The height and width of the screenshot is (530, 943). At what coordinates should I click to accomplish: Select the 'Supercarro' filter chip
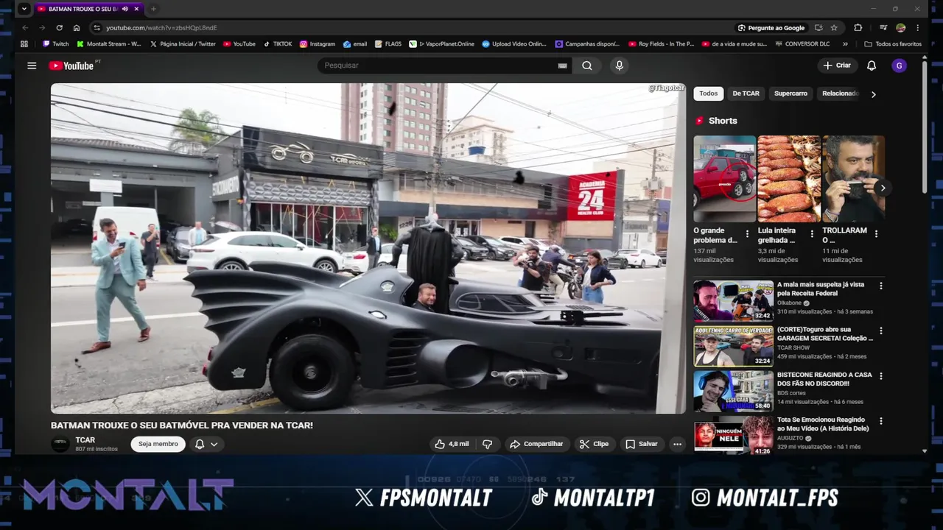[x=790, y=93]
